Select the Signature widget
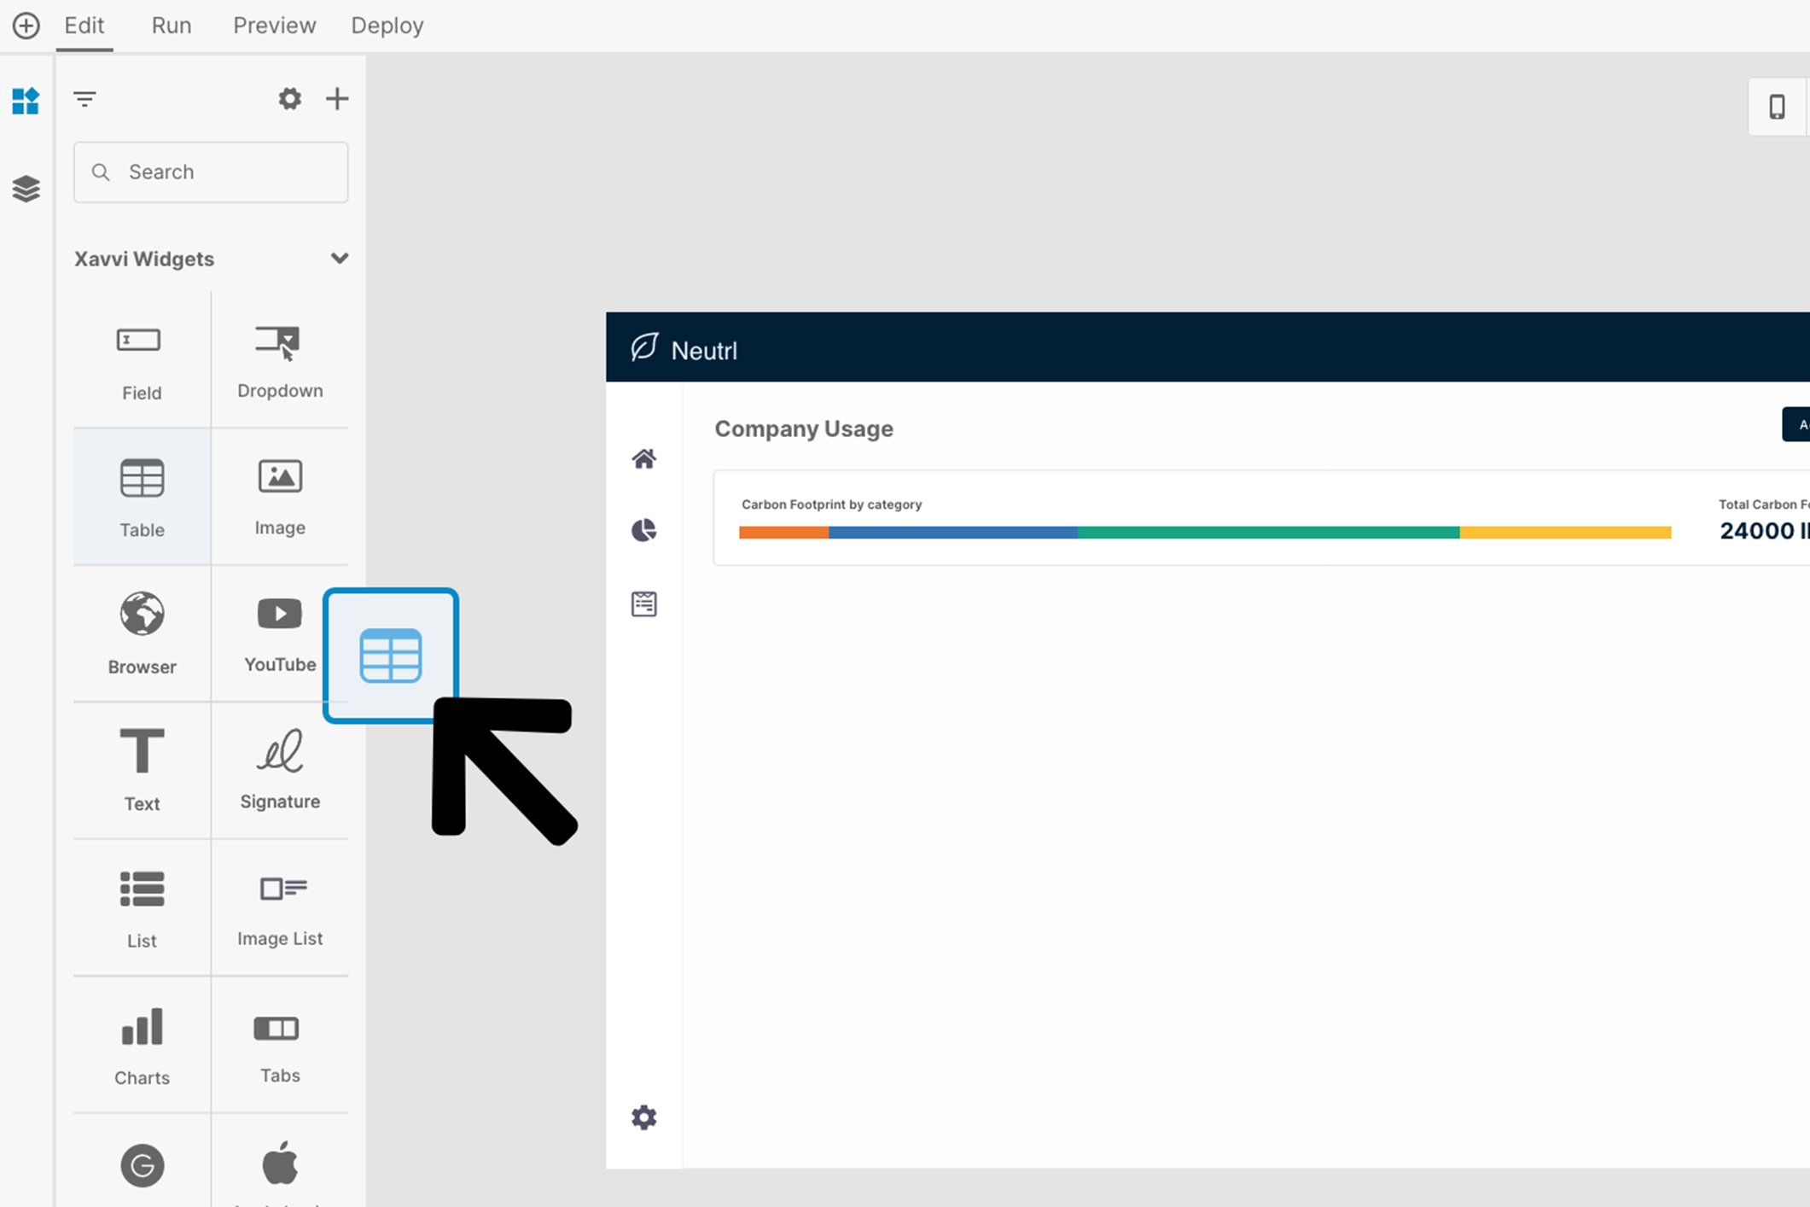The image size is (1810, 1207). point(279,769)
